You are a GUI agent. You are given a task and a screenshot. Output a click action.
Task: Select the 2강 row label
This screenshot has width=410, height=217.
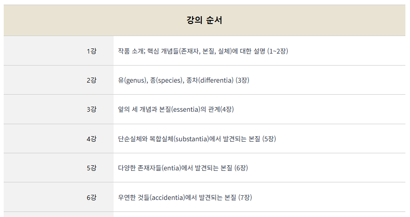(91, 80)
